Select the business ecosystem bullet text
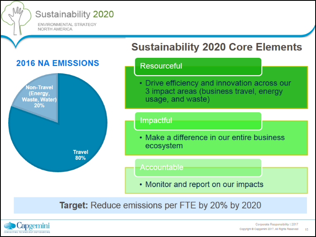The height and width of the screenshot is (237, 316). coord(215,141)
